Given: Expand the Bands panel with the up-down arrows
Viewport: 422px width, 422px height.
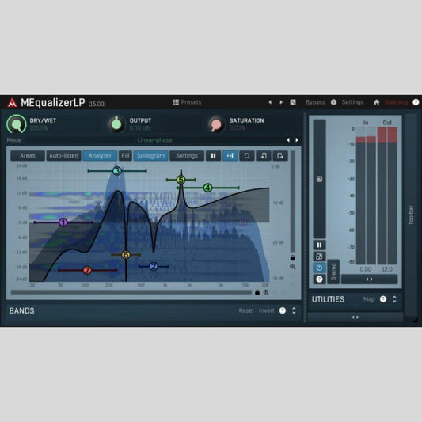Looking at the screenshot, I should tap(294, 310).
